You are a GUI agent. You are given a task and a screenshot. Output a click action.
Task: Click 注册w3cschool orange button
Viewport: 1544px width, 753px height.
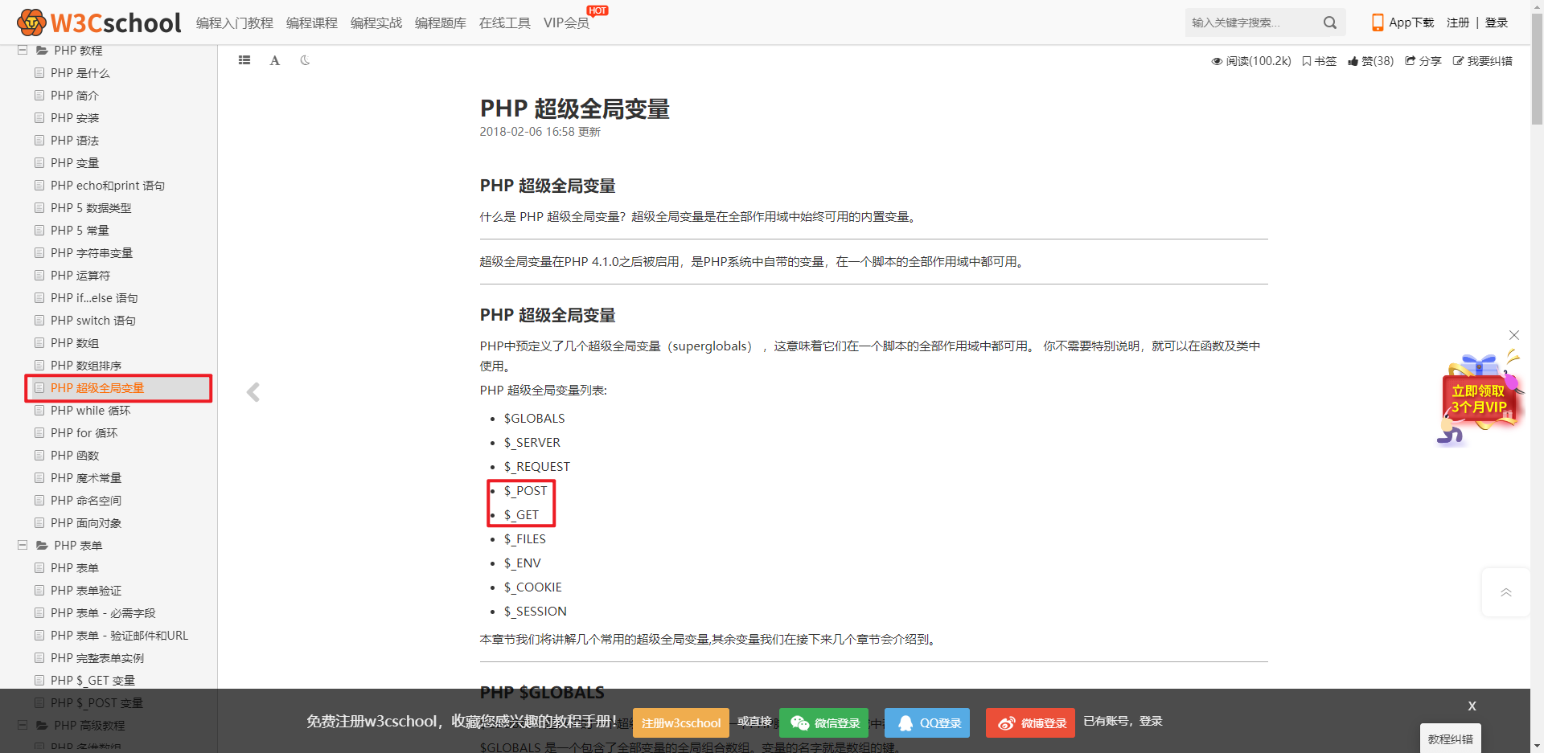point(681,722)
